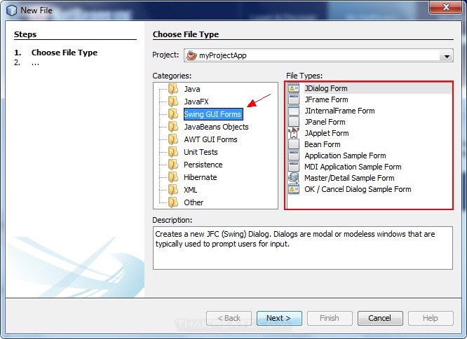This screenshot has width=467, height=339.
Task: Click the Hibernate folder icon
Action: click(x=173, y=177)
